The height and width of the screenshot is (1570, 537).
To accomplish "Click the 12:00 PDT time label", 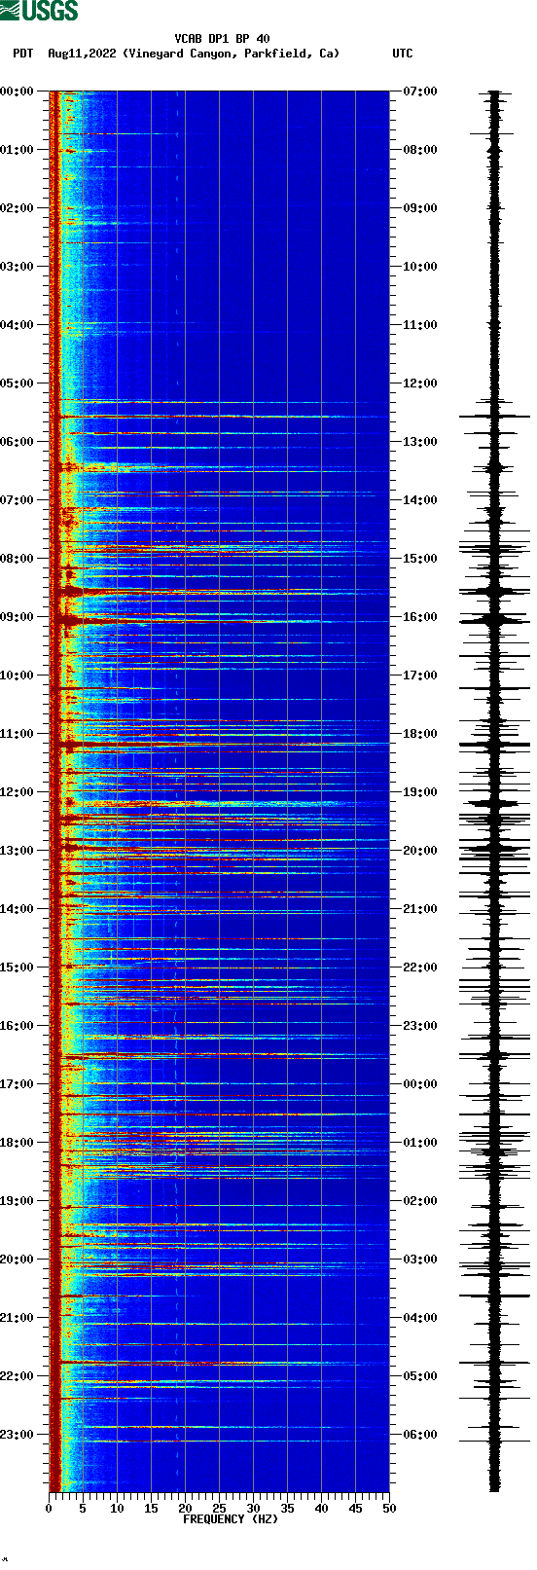I will pos(17,792).
